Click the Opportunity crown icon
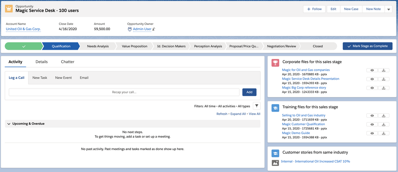Viewport: 398px width, 172px height. [9, 9]
